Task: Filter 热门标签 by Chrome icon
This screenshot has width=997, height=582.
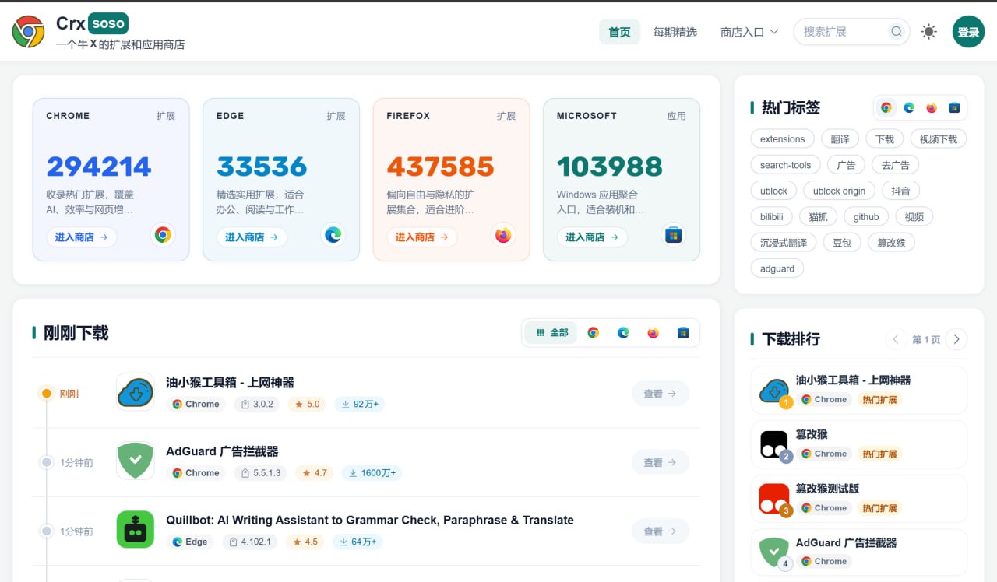Action: (x=886, y=108)
